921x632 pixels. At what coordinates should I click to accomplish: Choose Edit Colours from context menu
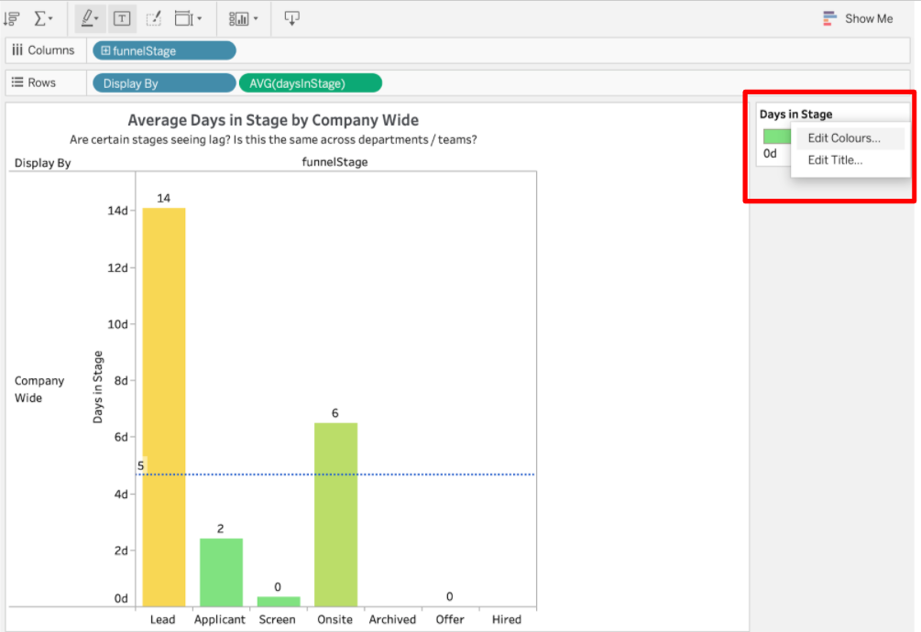coord(843,138)
